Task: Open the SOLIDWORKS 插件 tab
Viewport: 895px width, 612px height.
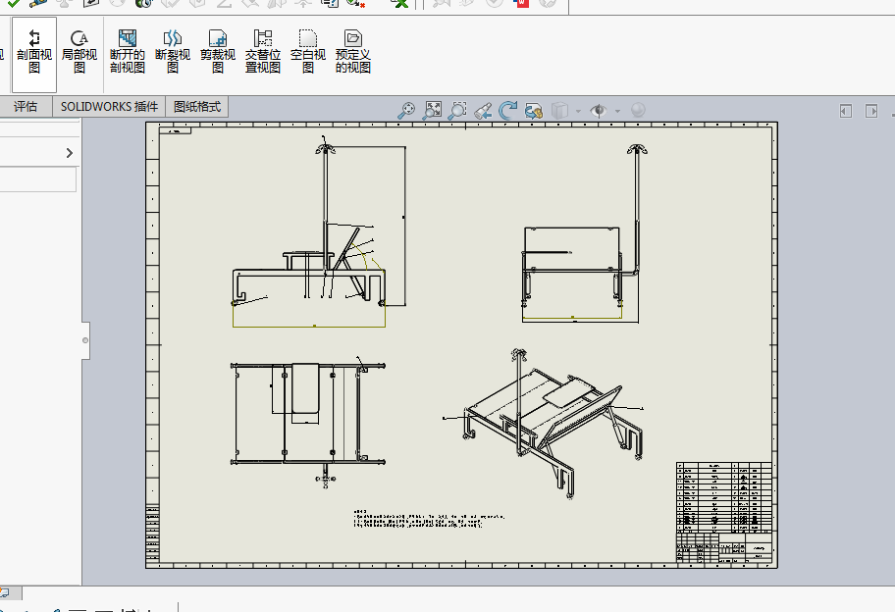Action: pyautogui.click(x=109, y=107)
